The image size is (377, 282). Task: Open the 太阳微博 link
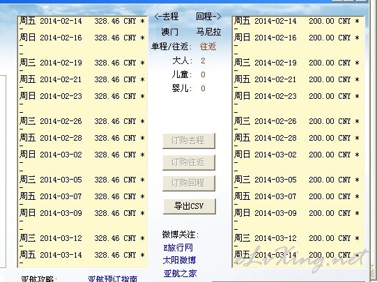click(179, 260)
